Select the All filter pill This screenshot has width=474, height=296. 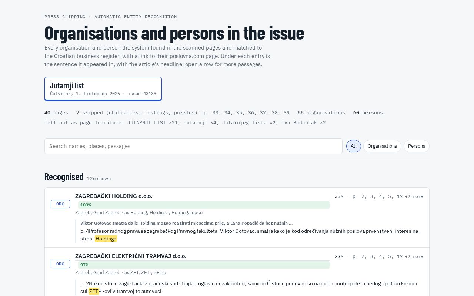(x=354, y=146)
